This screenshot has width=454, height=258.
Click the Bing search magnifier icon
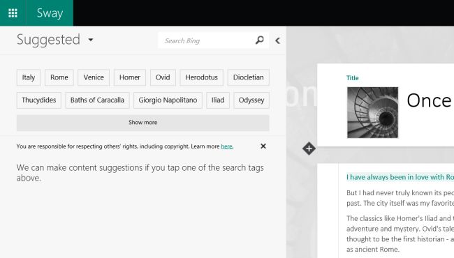tap(259, 40)
